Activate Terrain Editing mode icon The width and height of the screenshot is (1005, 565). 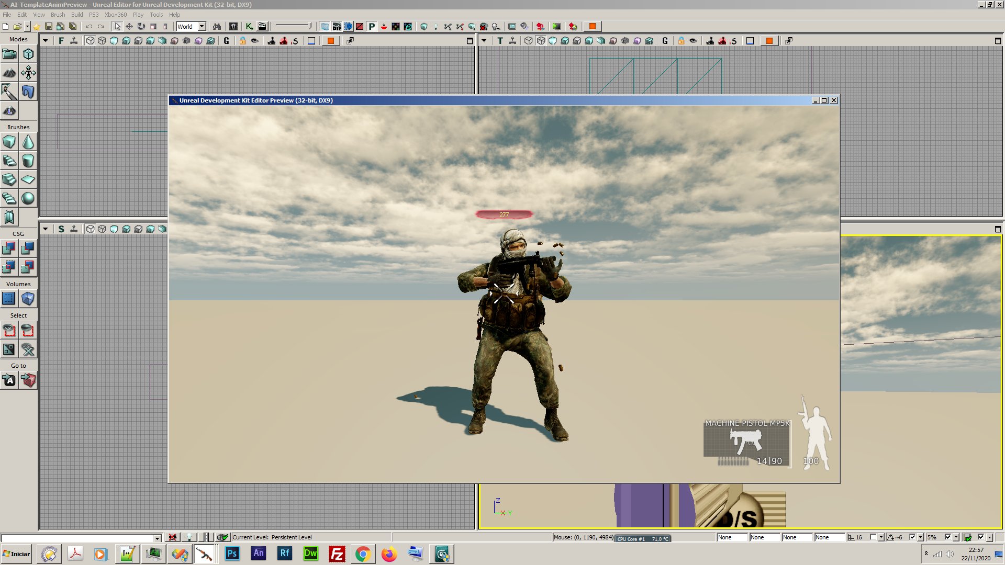point(9,73)
